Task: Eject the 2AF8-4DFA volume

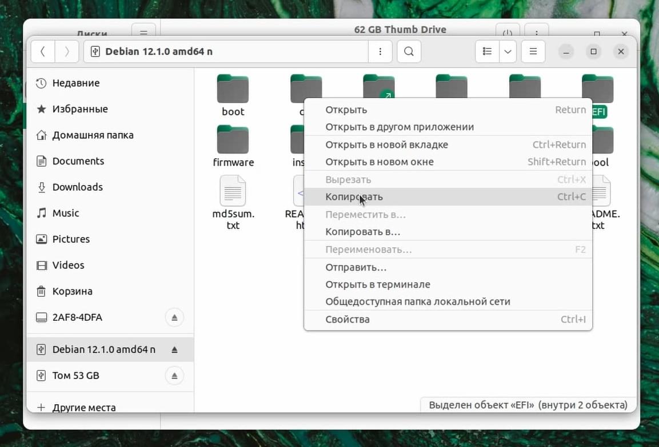Action: [174, 317]
